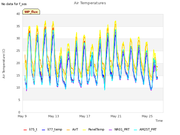The image size is (180, 135).
Task: Click the WP_flux annotation label
Action: [31, 12]
